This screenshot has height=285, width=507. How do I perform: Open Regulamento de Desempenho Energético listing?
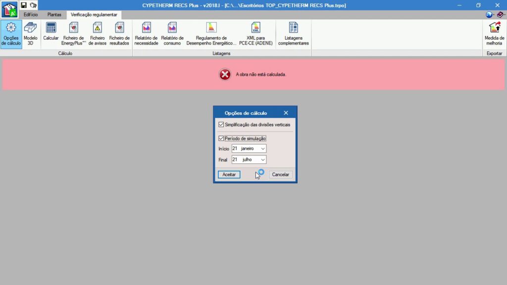(211, 33)
